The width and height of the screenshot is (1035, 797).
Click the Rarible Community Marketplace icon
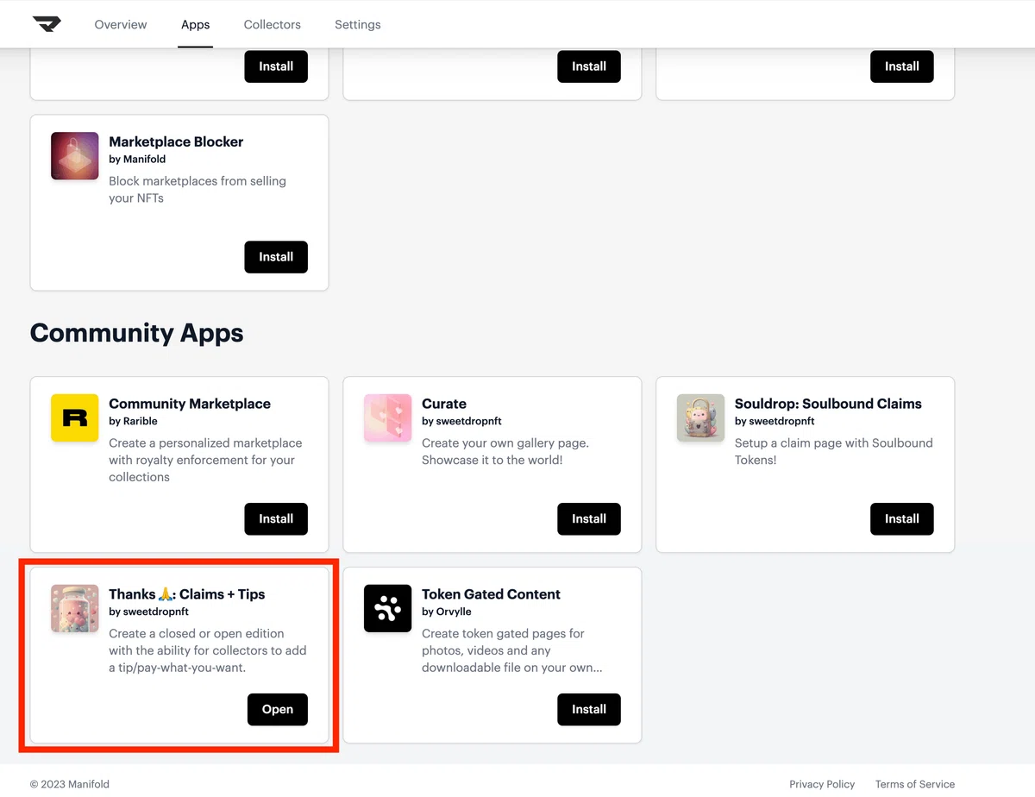75,418
